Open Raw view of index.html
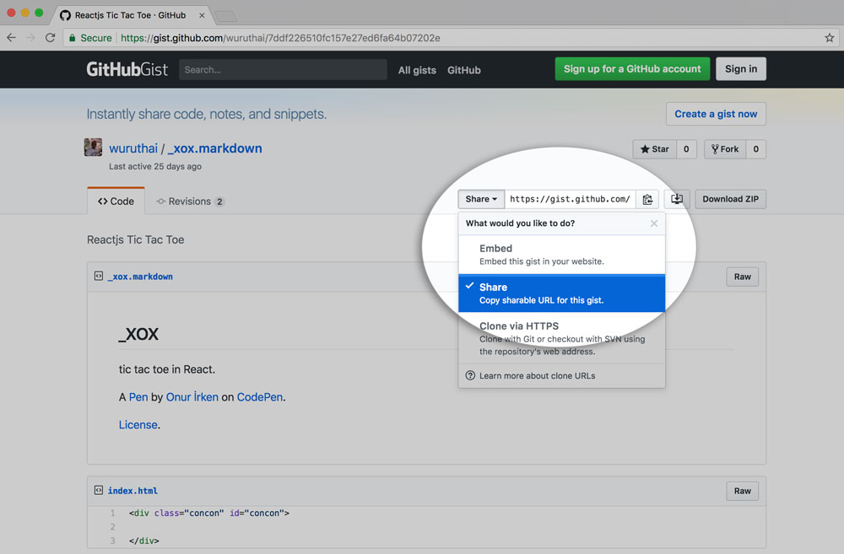This screenshot has width=844, height=554. coord(742,491)
